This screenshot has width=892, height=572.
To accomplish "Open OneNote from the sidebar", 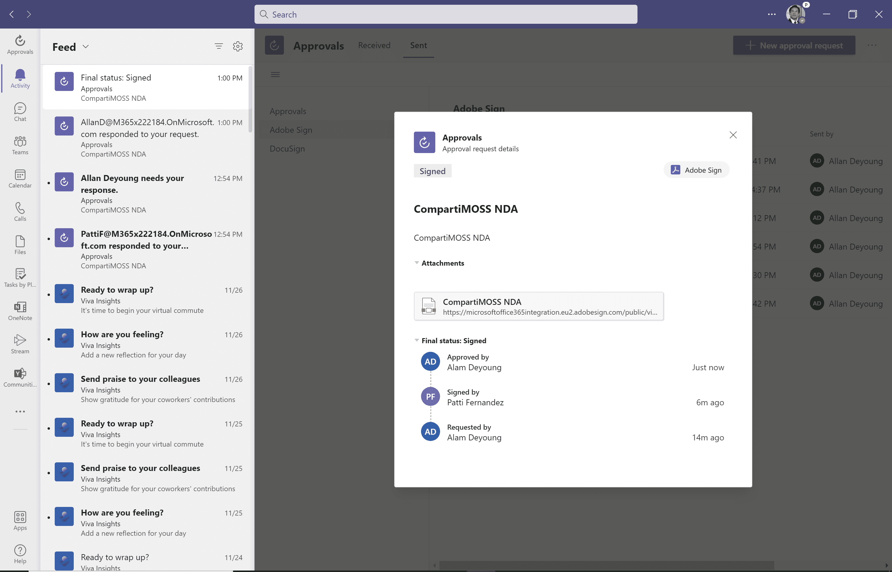I will coord(20,311).
